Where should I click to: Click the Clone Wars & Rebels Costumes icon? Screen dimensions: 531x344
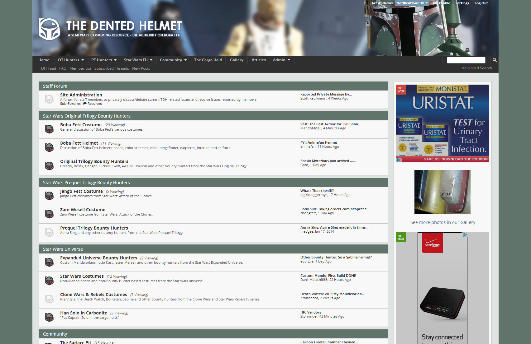pos(49,299)
